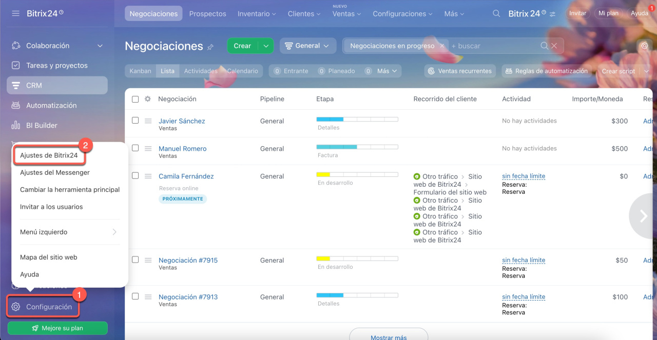Switch to the Kanban view tab
Image resolution: width=657 pixels, height=340 pixels.
[140, 71]
